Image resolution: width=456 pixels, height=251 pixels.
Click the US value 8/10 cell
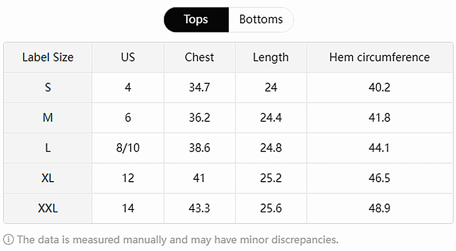(128, 148)
